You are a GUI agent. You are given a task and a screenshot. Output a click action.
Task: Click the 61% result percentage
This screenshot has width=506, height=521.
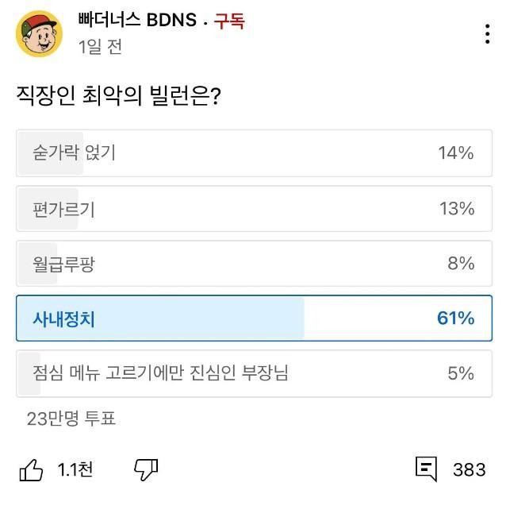point(455,318)
